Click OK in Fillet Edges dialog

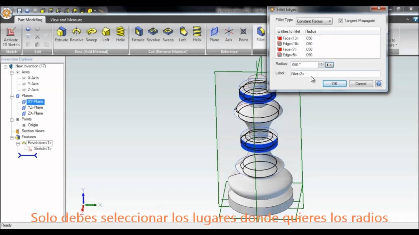[335, 84]
